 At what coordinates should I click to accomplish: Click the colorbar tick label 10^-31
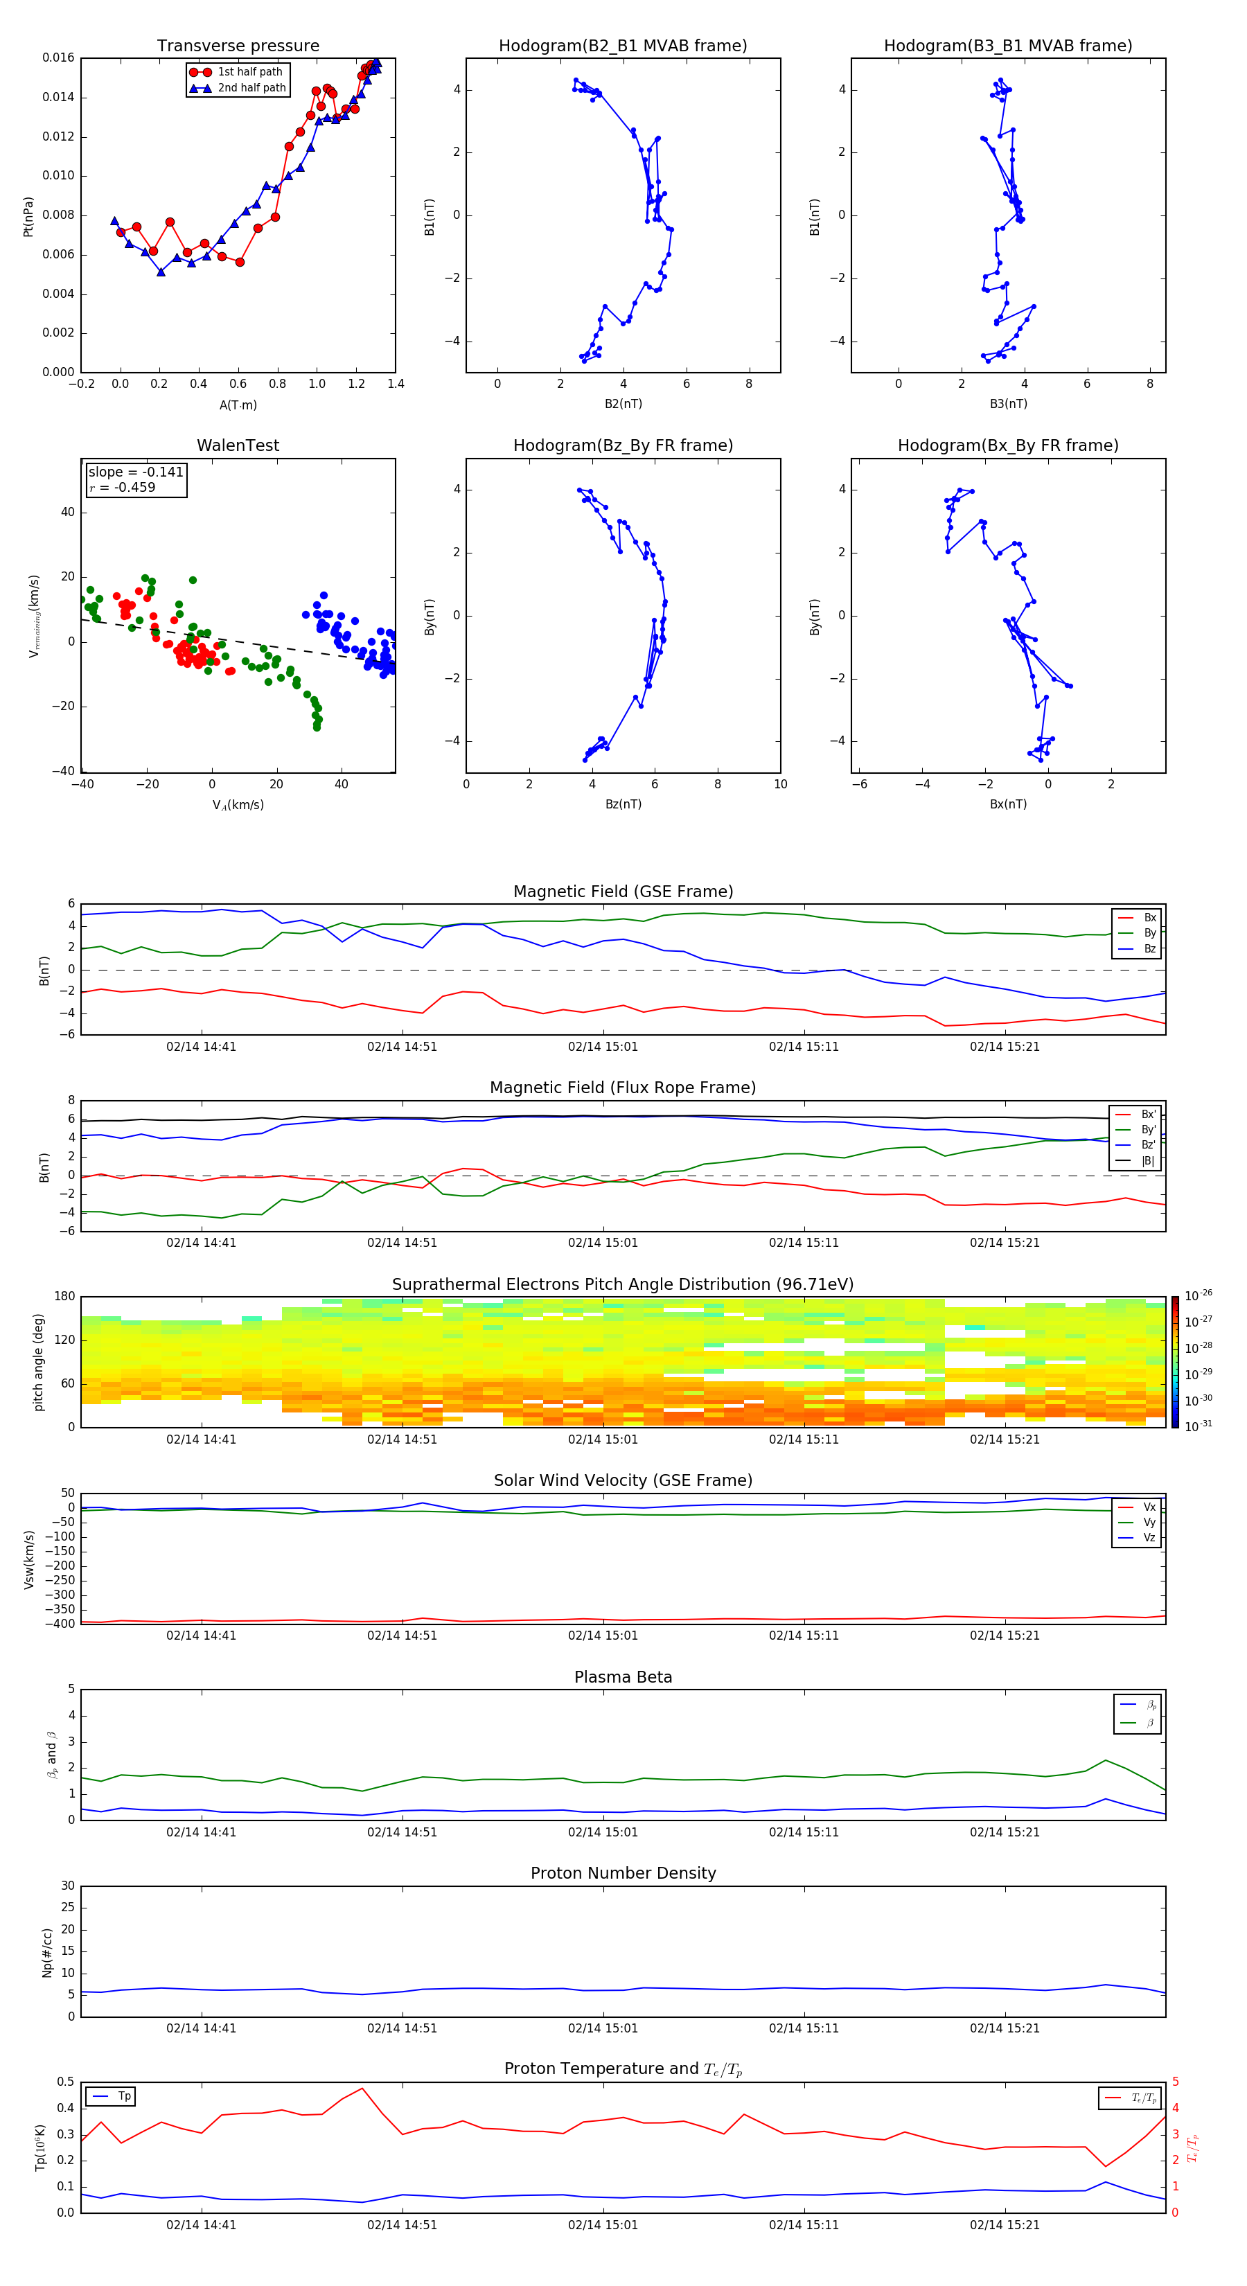[x=1199, y=1426]
